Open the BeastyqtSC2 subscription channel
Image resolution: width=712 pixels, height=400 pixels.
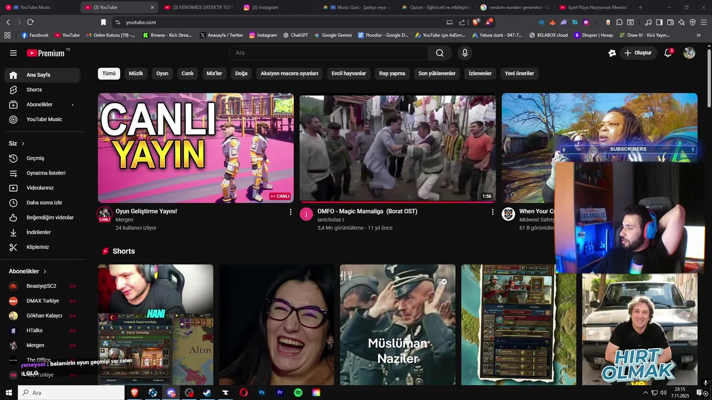tap(42, 286)
